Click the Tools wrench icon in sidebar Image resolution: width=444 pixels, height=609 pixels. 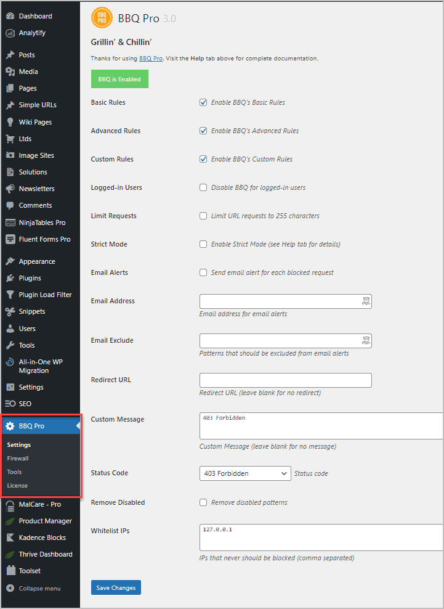(10, 345)
